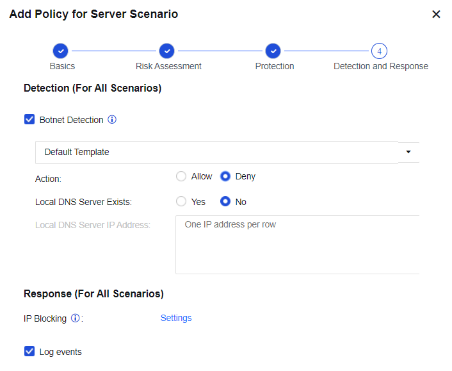Open the Default Template combo box
The image size is (452, 371).
216,153
